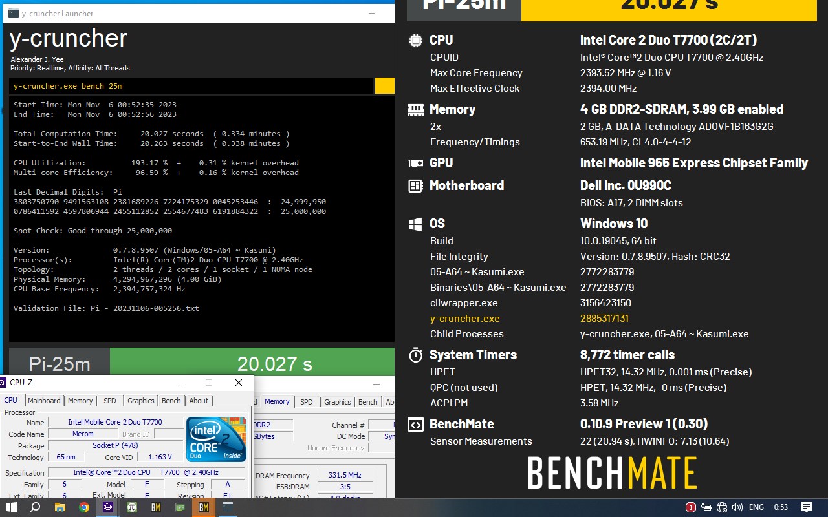Viewport: 828px width, 517px height.
Task: Click the CPU-Z app icon in its title bar
Action: pyautogui.click(x=4, y=383)
